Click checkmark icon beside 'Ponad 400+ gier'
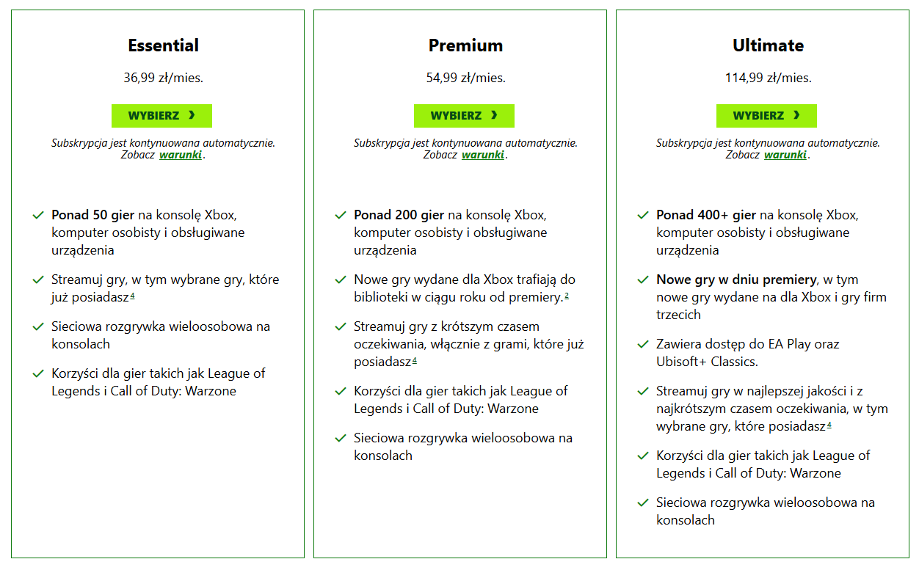This screenshot has height=570, width=919. [x=643, y=216]
